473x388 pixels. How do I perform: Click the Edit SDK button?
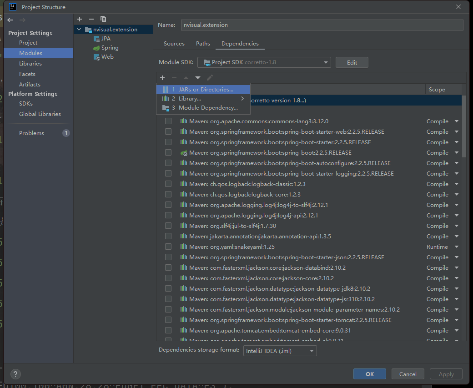352,62
